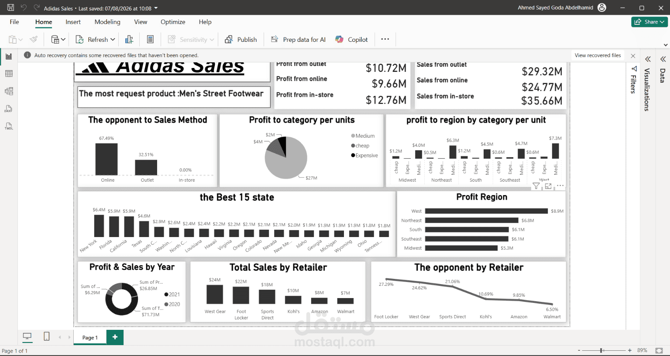The image size is (670, 356).
Task: Click the Calculator measure icon
Action: click(x=150, y=40)
